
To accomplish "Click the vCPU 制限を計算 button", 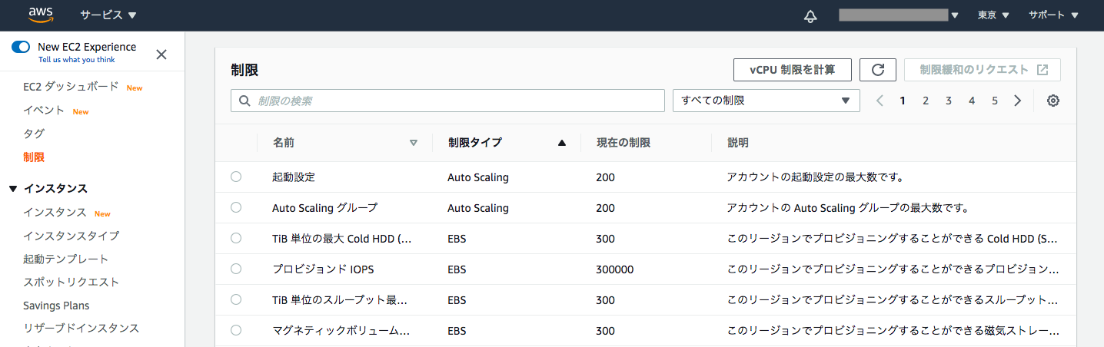I will pyautogui.click(x=793, y=70).
